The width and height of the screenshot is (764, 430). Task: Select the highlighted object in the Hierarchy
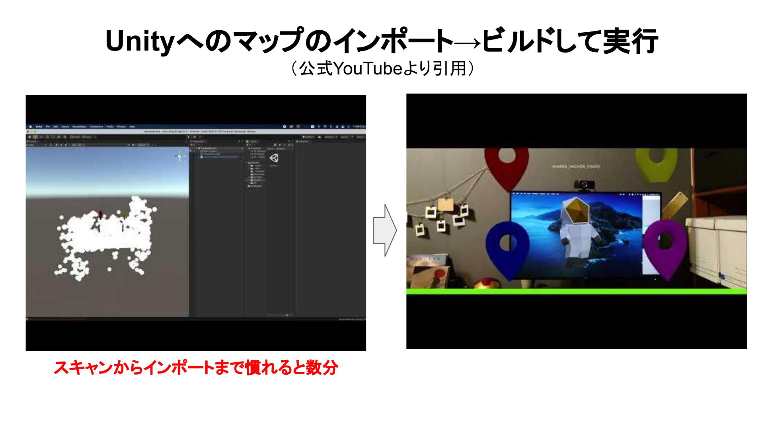(x=220, y=156)
